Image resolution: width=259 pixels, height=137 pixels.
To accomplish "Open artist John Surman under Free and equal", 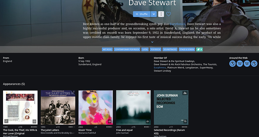I will click(x=122, y=133).
